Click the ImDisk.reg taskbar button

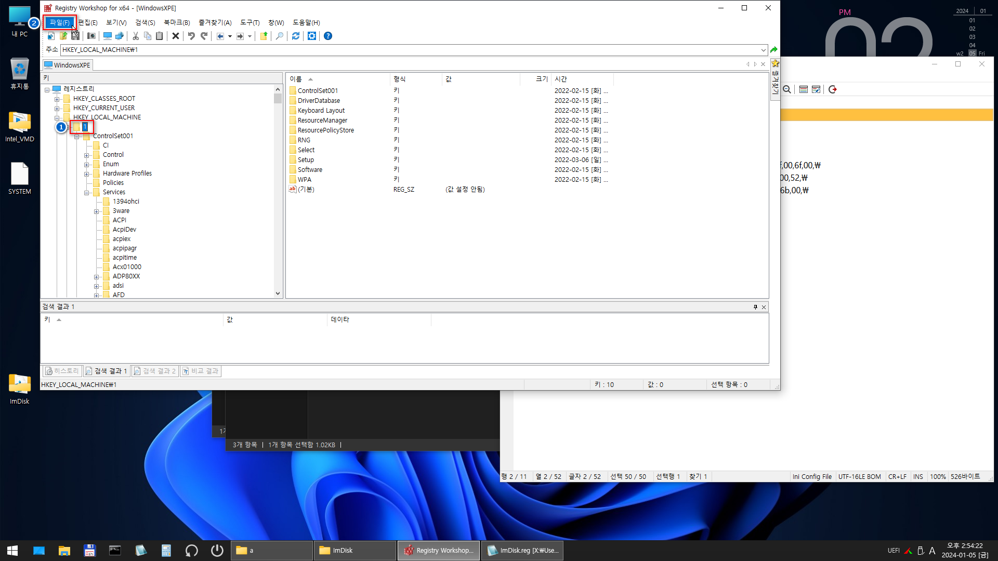tap(522, 550)
